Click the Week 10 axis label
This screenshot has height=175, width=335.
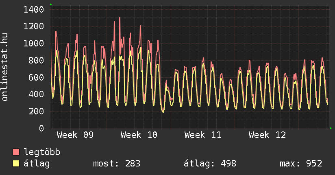(139, 135)
